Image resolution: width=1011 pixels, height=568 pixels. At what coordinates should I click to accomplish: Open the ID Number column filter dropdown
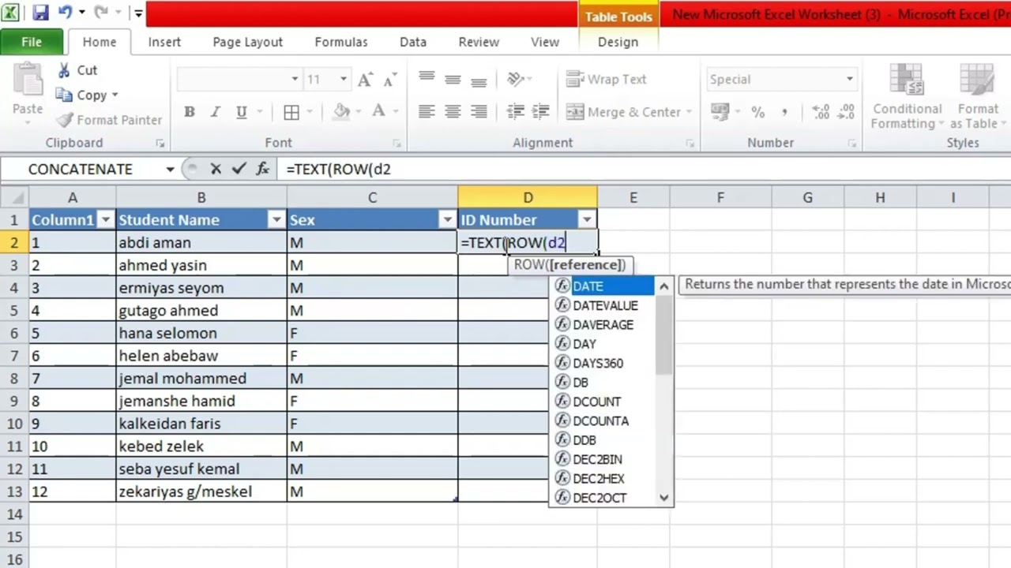pos(587,220)
